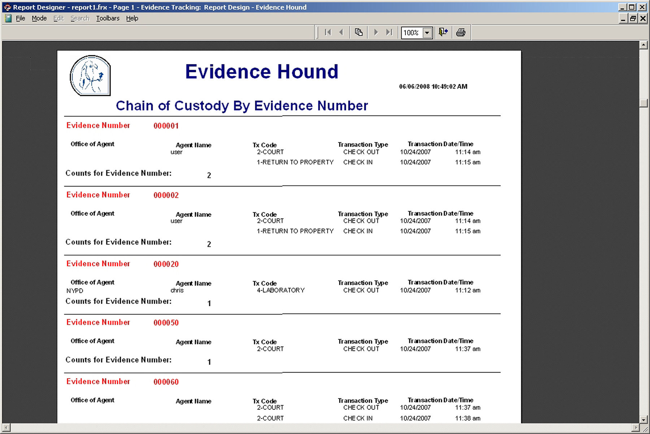Open the Go to Page dialog icon
This screenshot has width=650, height=434.
[x=359, y=33]
